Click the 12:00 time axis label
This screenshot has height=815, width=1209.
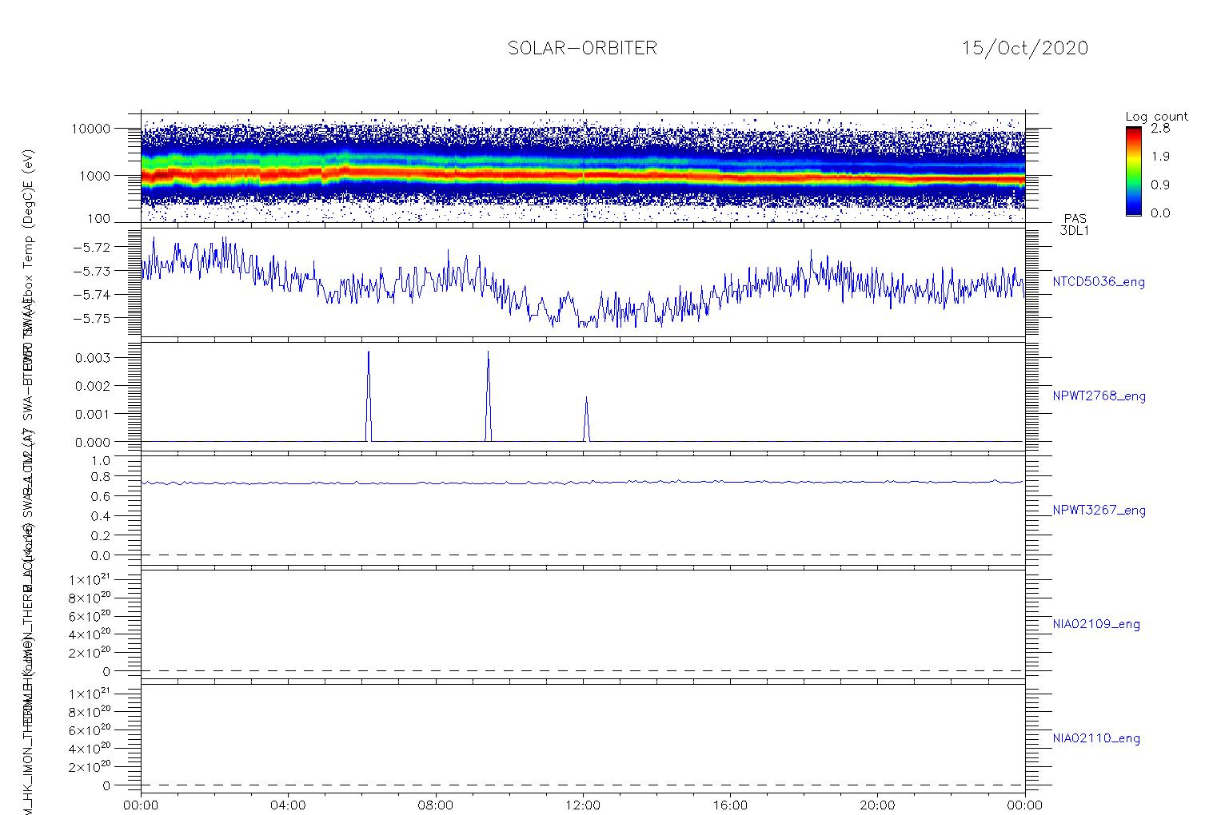pos(583,805)
